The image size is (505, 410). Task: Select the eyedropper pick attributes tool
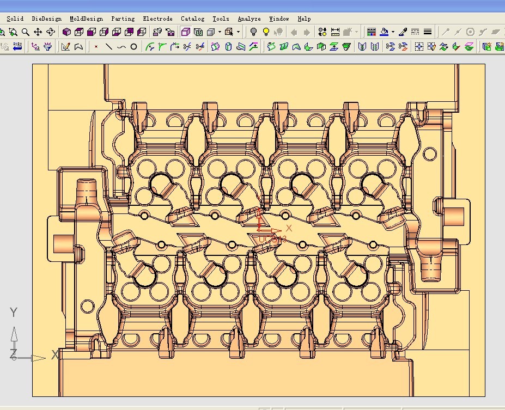click(403, 32)
